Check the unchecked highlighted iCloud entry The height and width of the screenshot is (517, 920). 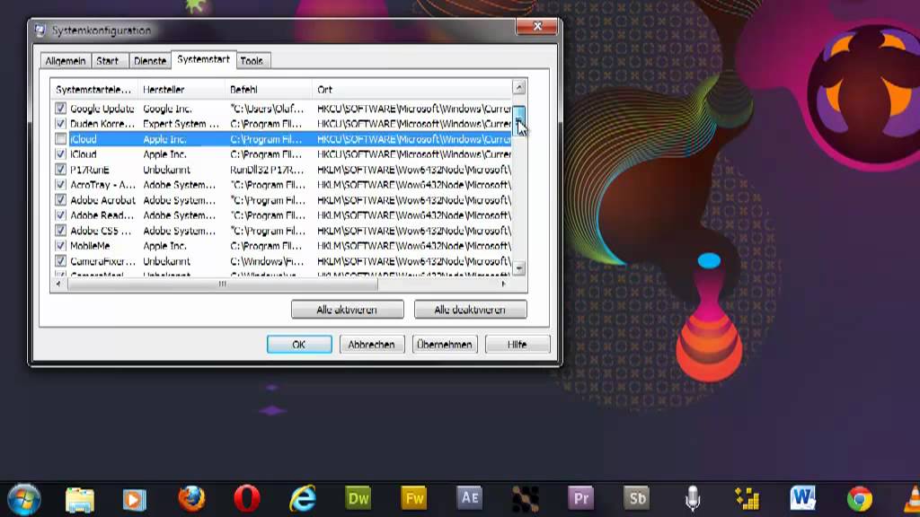(x=60, y=139)
